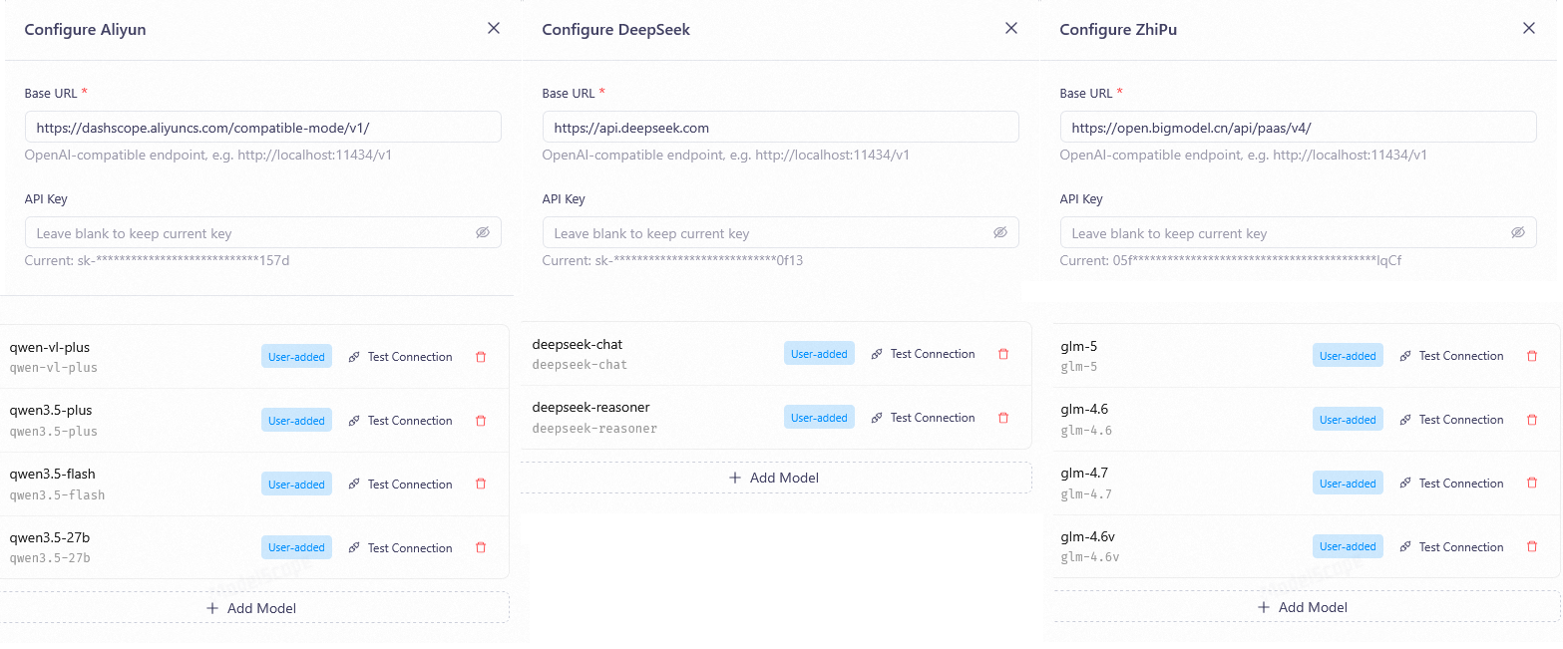Click the DeepSeek Base URL field
The height and width of the screenshot is (649, 1563).
(x=780, y=128)
